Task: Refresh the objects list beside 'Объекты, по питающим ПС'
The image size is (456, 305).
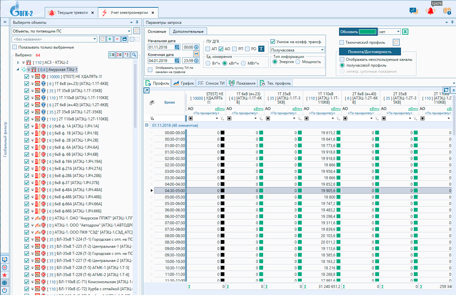Action: tap(137, 31)
